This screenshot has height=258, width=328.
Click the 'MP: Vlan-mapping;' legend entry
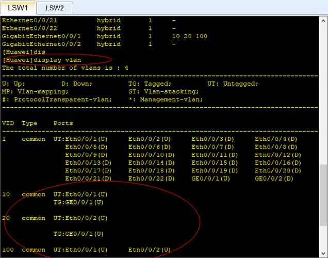(x=35, y=91)
